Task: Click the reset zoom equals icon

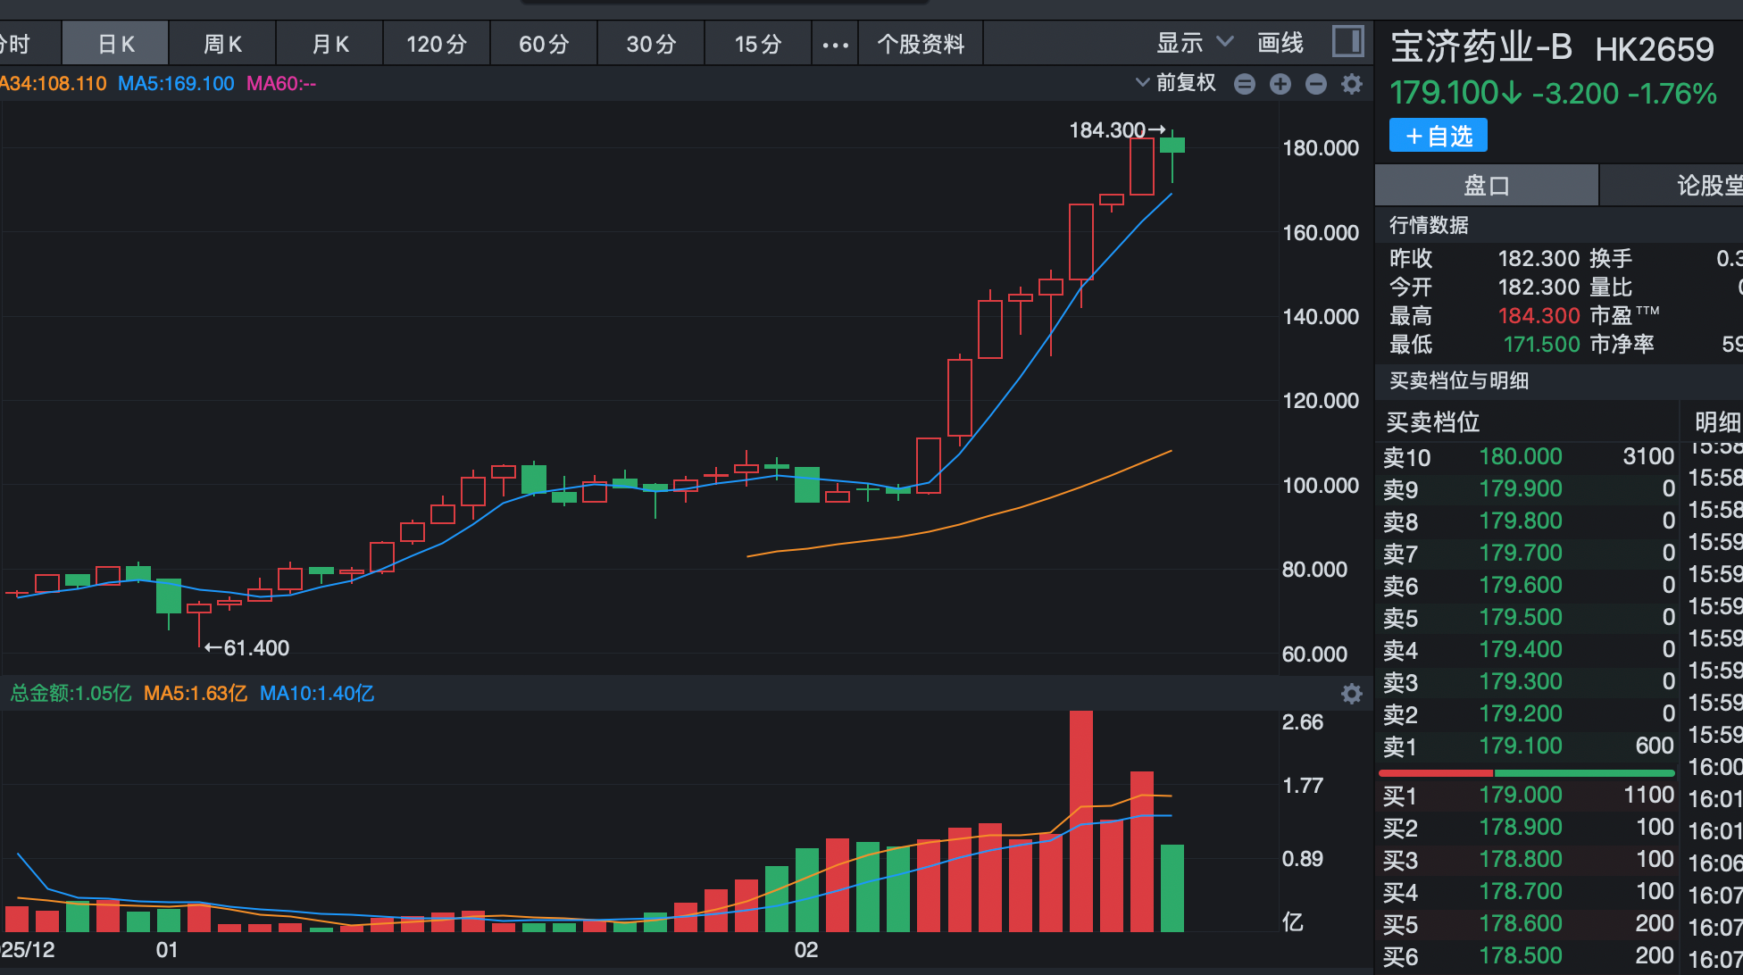Action: (1245, 84)
